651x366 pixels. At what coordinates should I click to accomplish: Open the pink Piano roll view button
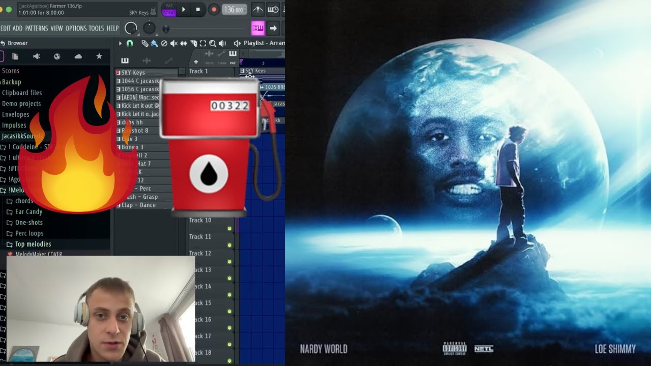tap(258, 28)
